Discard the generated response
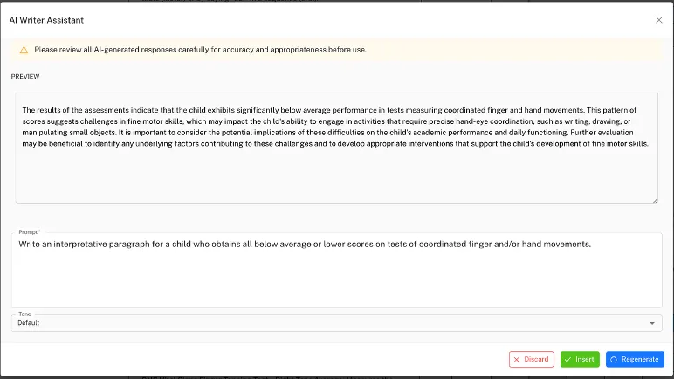 [532, 359]
